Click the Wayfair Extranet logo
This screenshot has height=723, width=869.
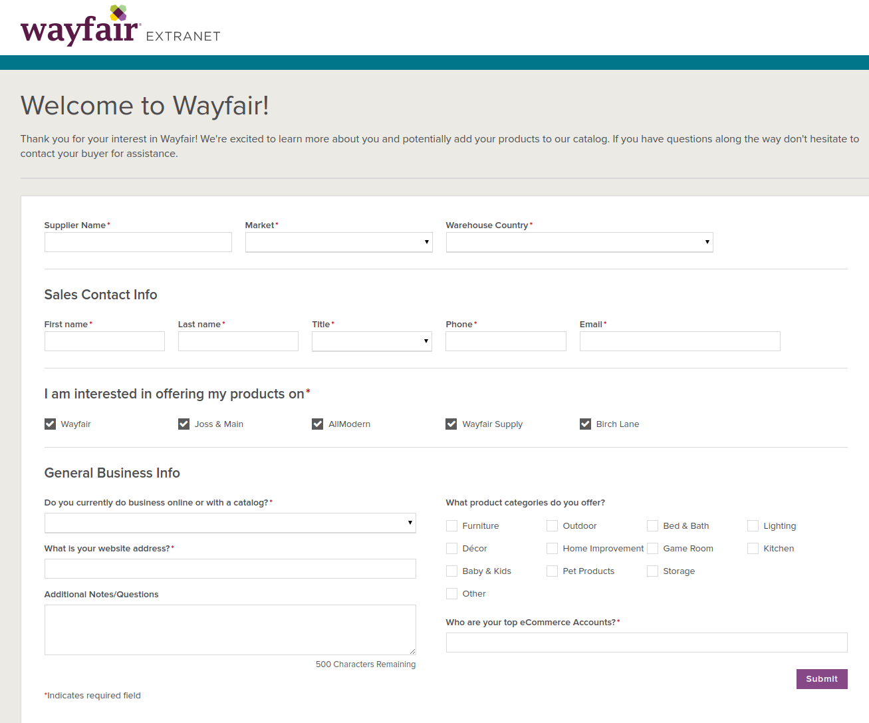(120, 26)
